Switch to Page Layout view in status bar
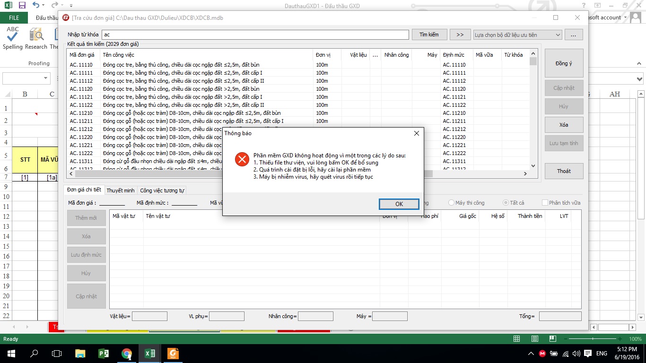The image size is (646, 363). (534, 339)
